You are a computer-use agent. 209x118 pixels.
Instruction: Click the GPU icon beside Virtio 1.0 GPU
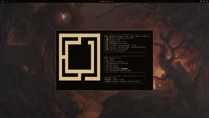(x=107, y=40)
